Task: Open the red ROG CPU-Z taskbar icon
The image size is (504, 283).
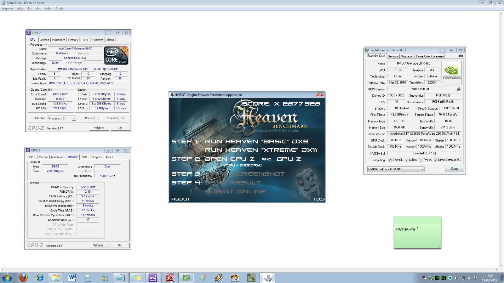Action: [x=169, y=278]
